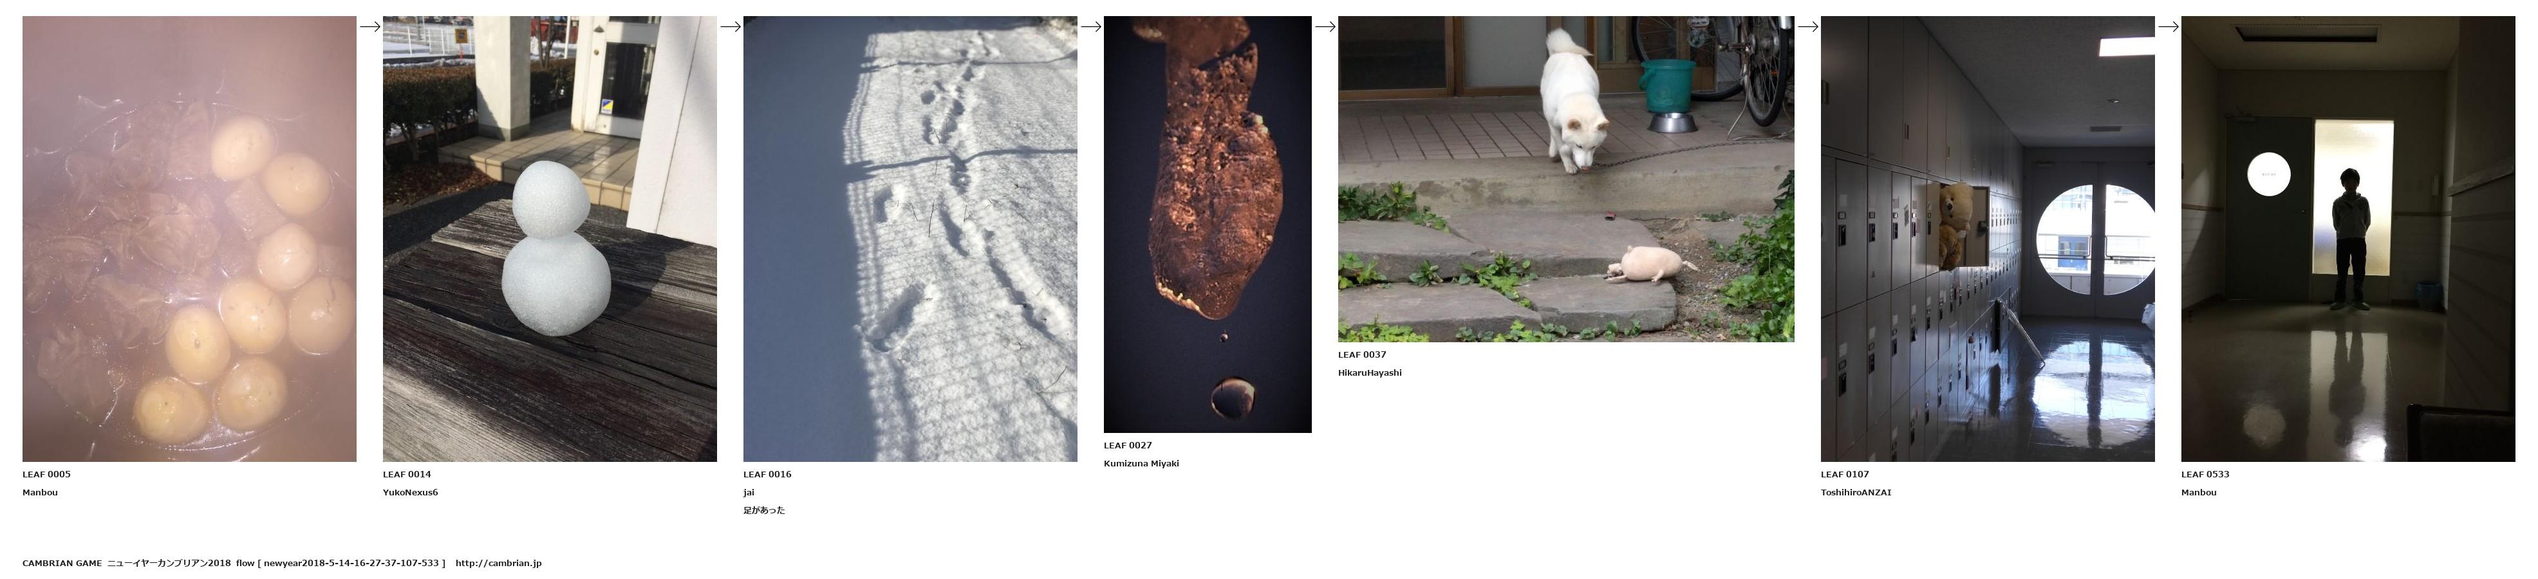Open the locker corridor photo

1987,238
